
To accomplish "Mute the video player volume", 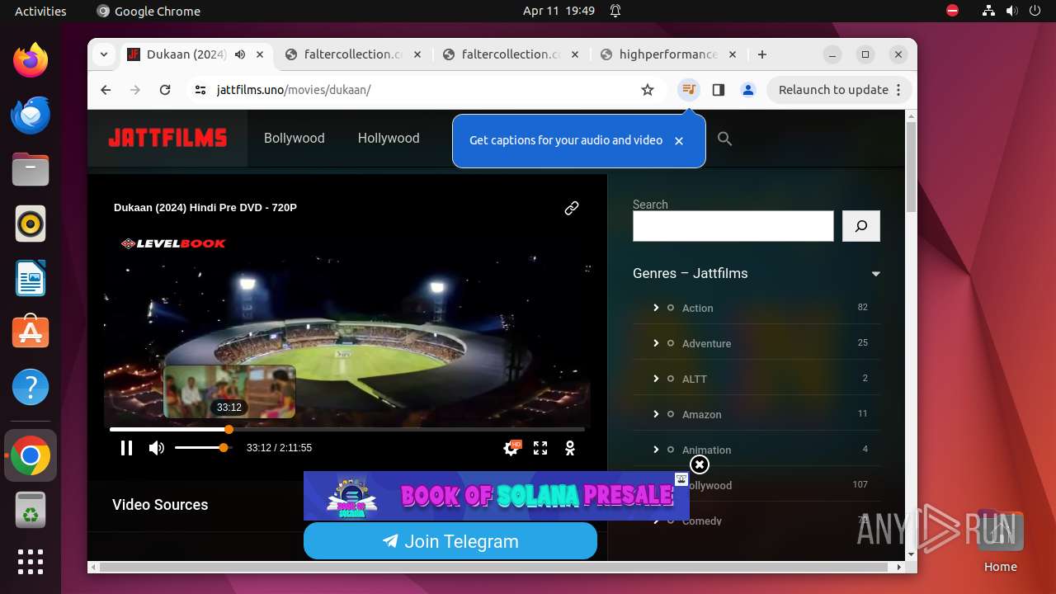I will coord(156,448).
